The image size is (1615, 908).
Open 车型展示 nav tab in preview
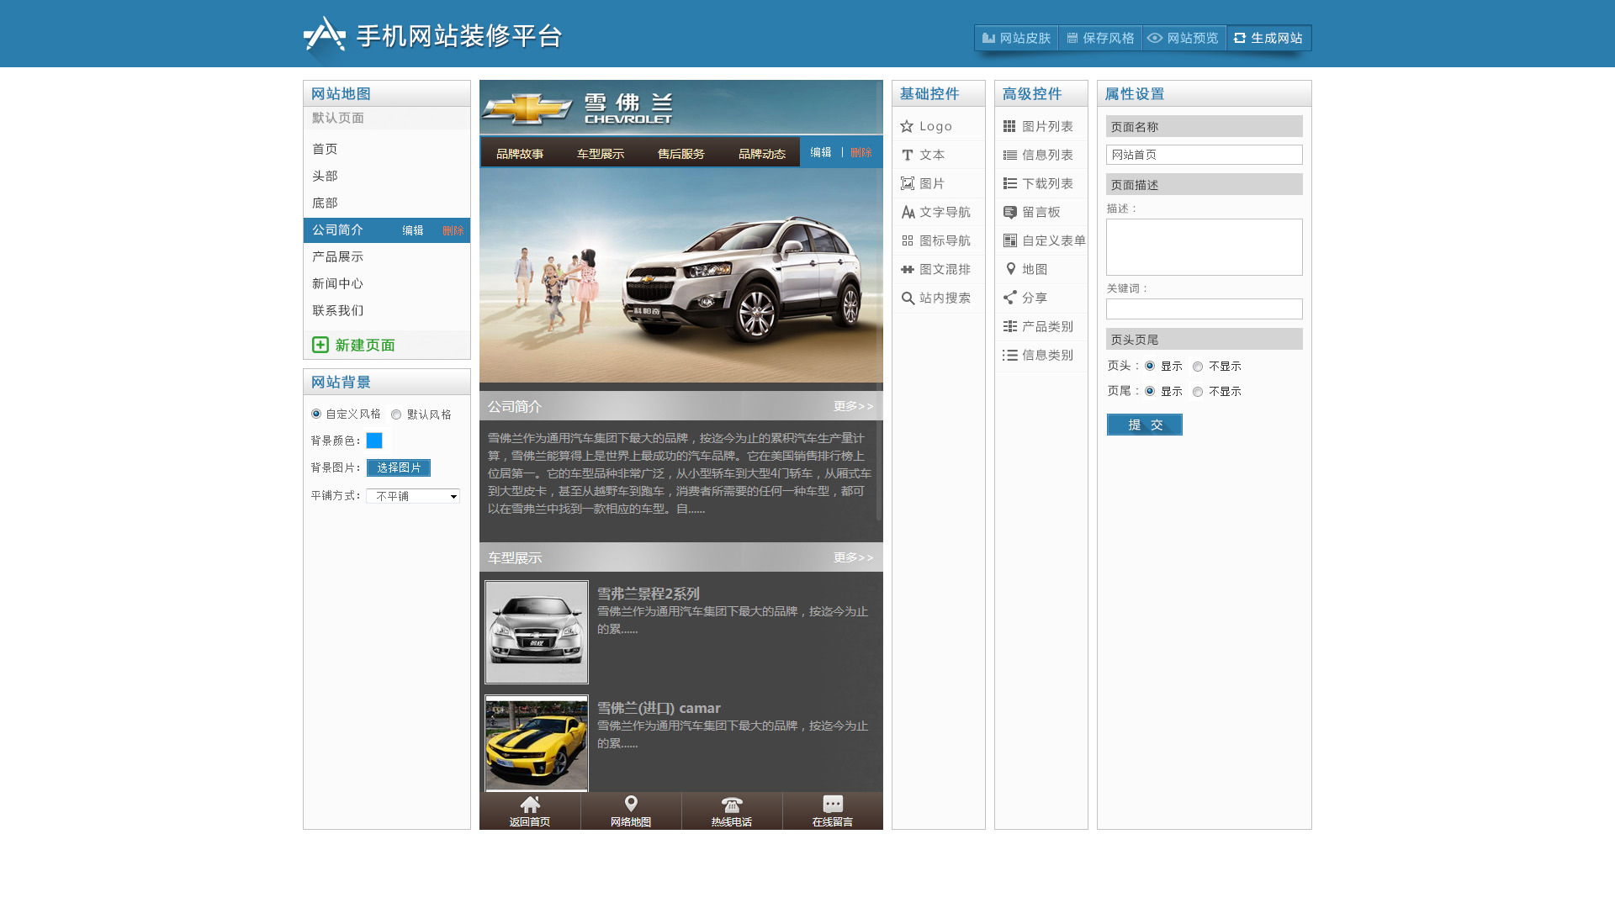(601, 154)
